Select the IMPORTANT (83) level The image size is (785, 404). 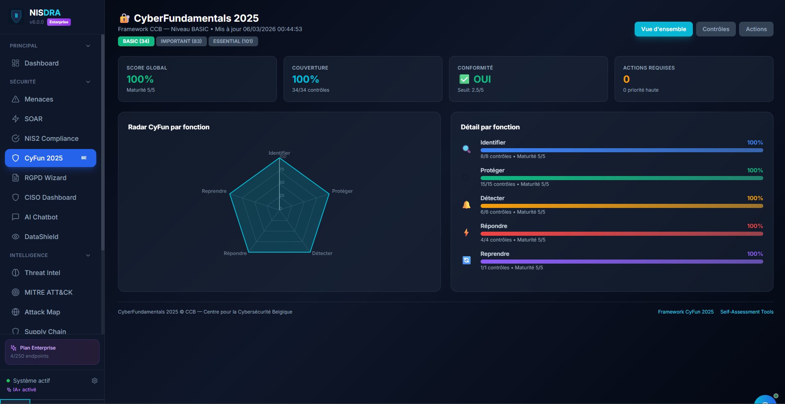click(181, 41)
